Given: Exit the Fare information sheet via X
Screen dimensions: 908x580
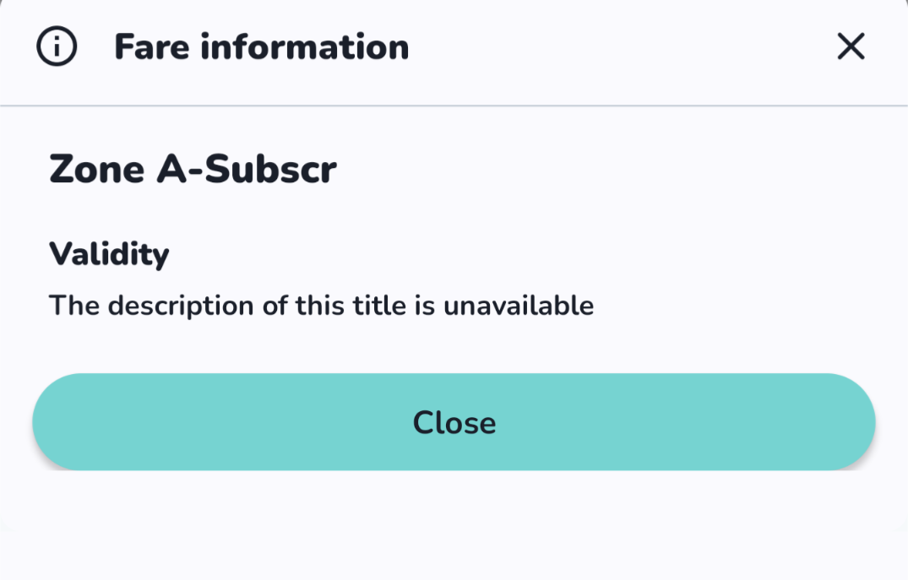Looking at the screenshot, I should point(851,46).
